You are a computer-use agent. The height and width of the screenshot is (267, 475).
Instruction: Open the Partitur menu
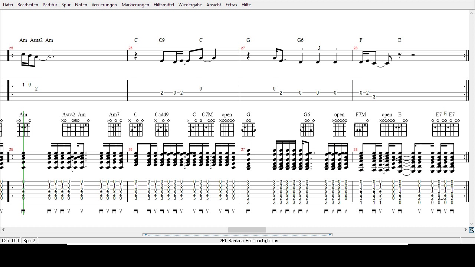click(50, 5)
